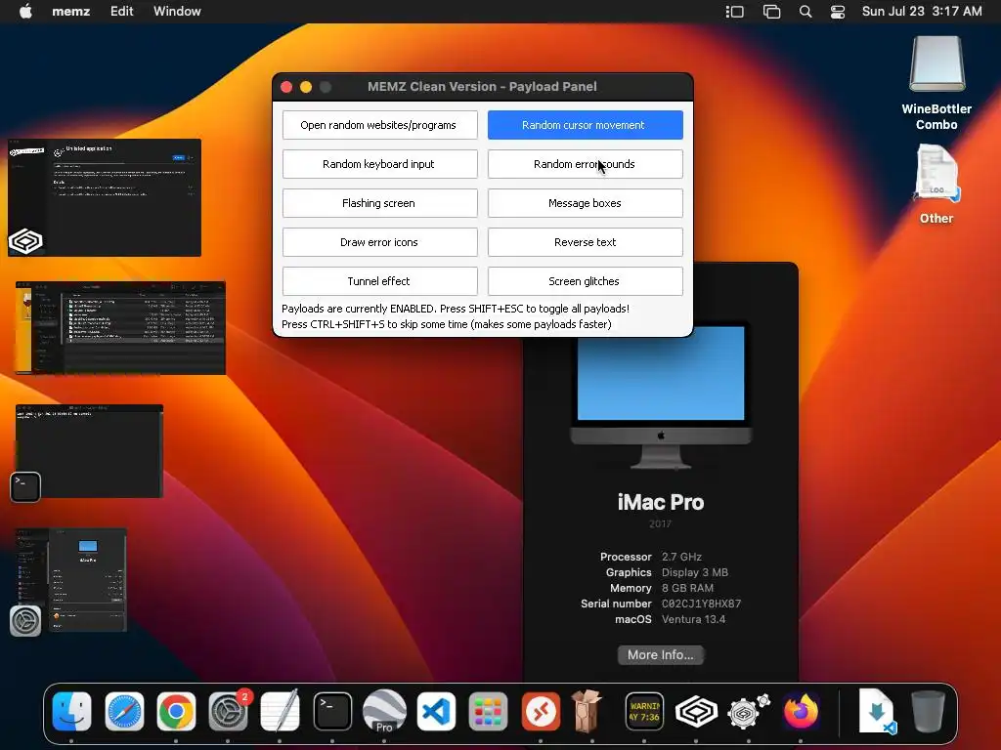Select the System Settings Stage Manager thumbnail
The height and width of the screenshot is (750, 1001).
[71, 580]
